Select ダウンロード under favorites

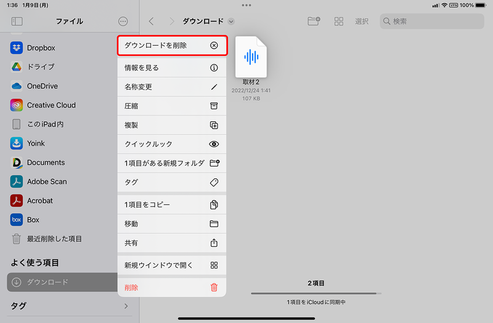tap(62, 282)
